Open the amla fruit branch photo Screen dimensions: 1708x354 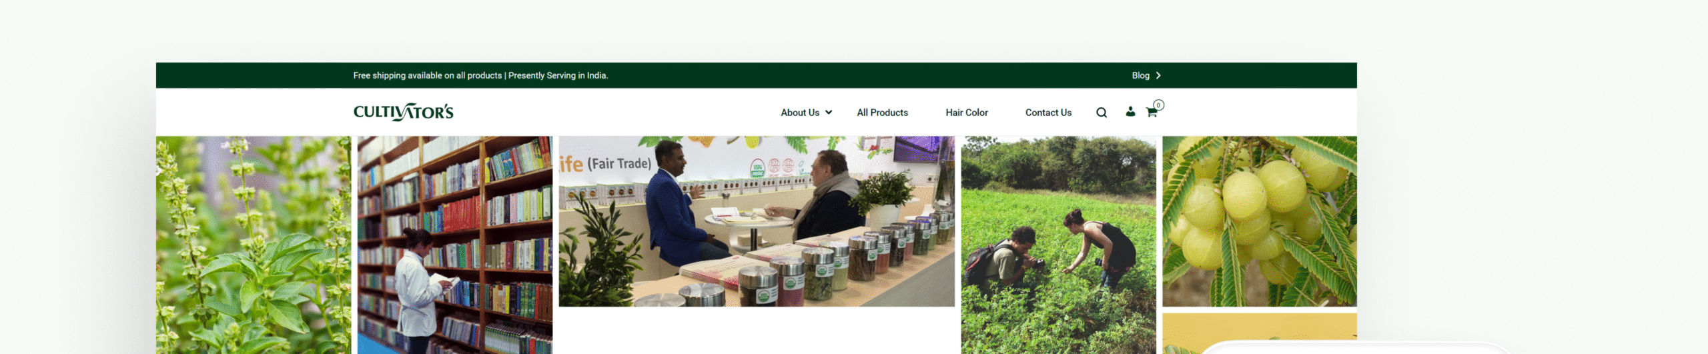(1260, 221)
